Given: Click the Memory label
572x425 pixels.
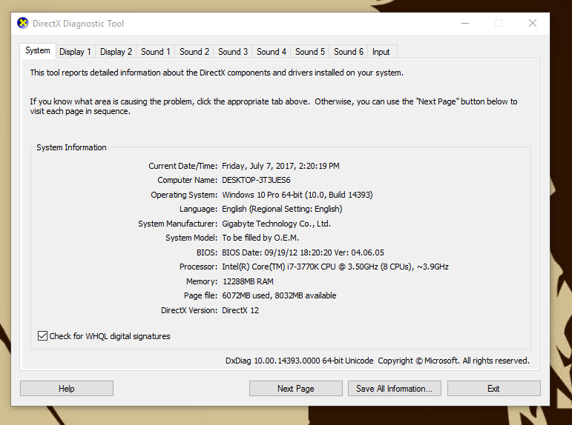Looking at the screenshot, I should (x=202, y=281).
